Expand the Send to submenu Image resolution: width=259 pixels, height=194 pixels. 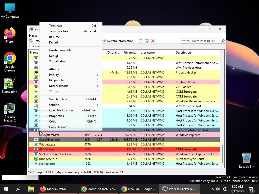tap(71, 105)
